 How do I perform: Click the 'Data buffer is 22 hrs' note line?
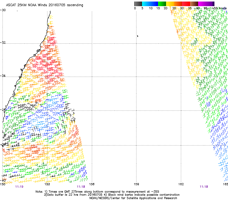click(x=112, y=195)
